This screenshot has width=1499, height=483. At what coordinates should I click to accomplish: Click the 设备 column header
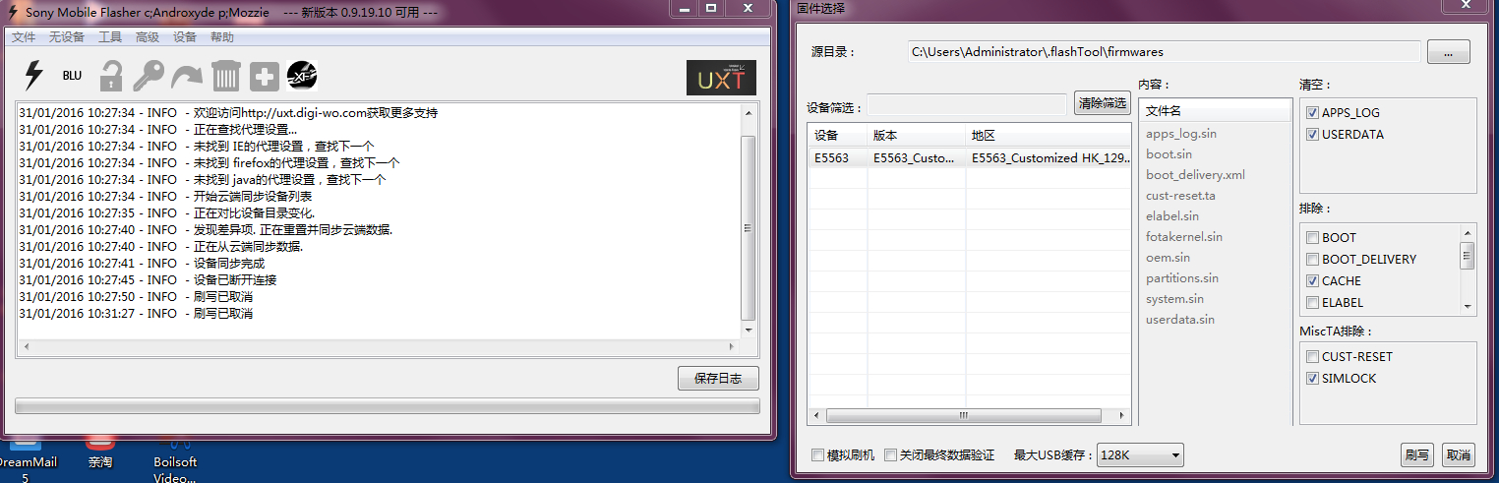pyautogui.click(x=837, y=136)
